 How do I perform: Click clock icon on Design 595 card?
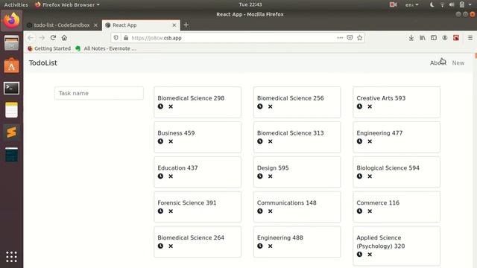260,176
